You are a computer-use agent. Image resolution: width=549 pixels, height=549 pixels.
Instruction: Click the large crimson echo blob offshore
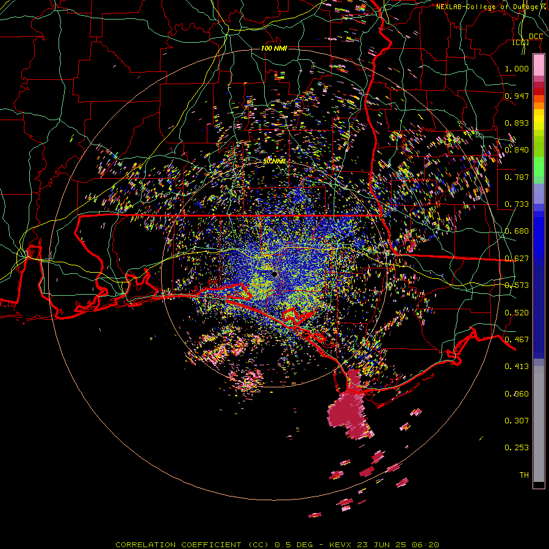(350, 411)
